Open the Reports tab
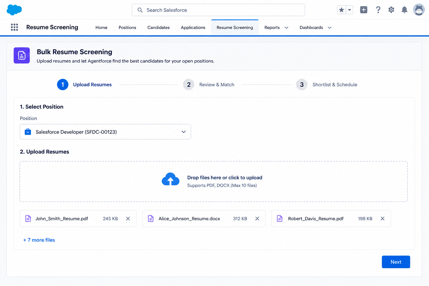 [272, 27]
